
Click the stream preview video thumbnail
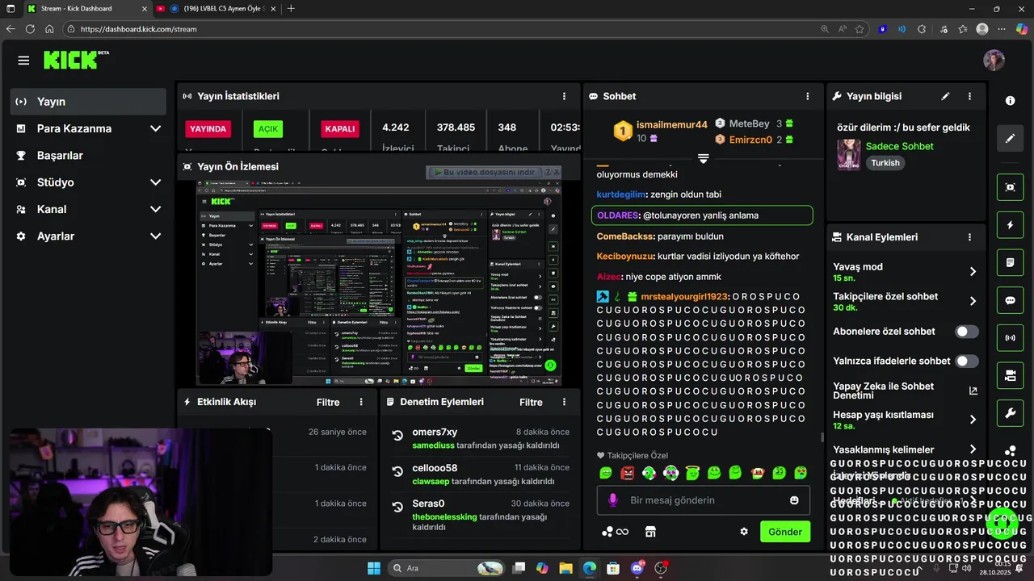click(379, 283)
